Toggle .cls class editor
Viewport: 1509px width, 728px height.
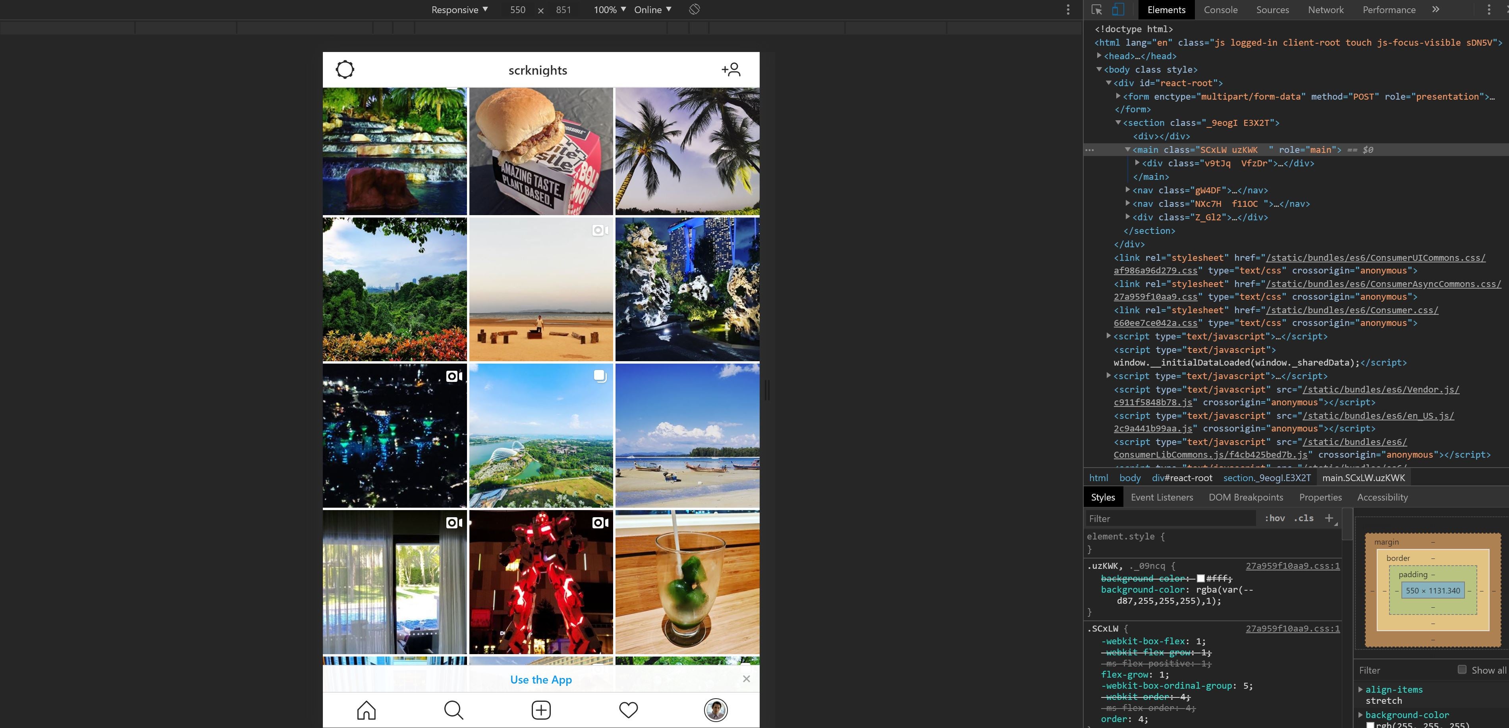(x=1303, y=518)
